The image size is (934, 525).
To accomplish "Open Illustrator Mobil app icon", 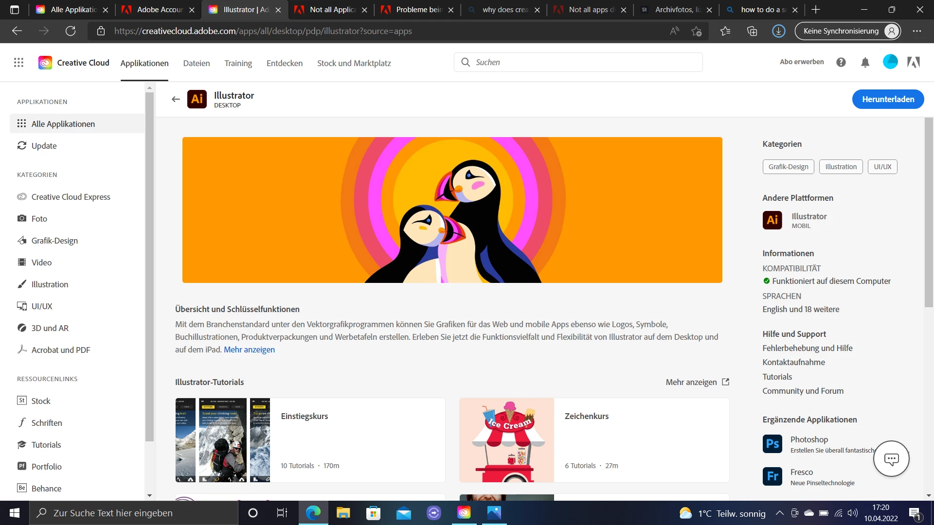I will click(772, 220).
